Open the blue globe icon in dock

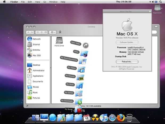click(x=53, y=118)
